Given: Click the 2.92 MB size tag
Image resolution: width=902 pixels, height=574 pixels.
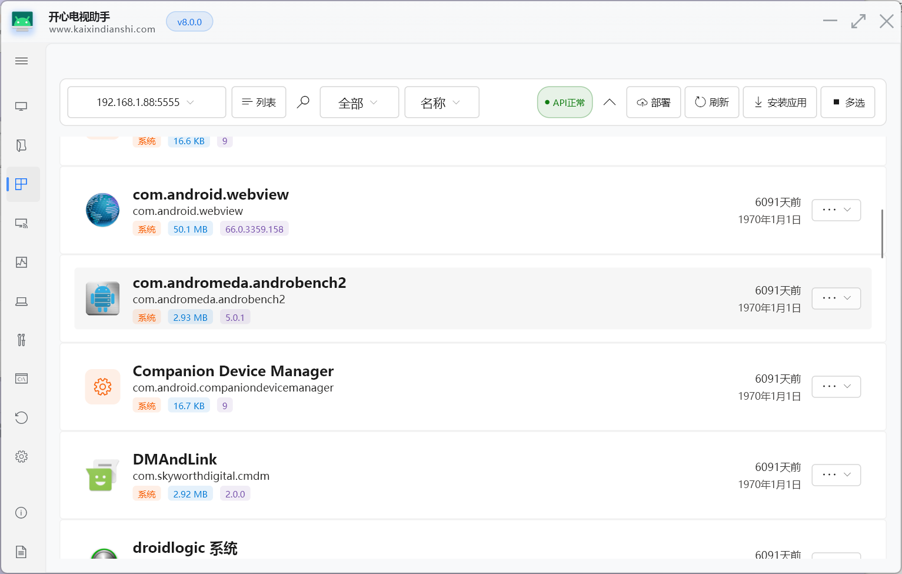Looking at the screenshot, I should 191,494.
